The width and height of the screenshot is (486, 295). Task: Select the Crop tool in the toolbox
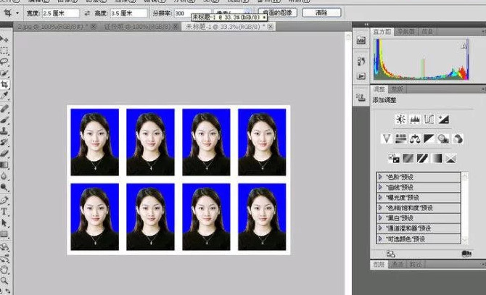click(4, 84)
